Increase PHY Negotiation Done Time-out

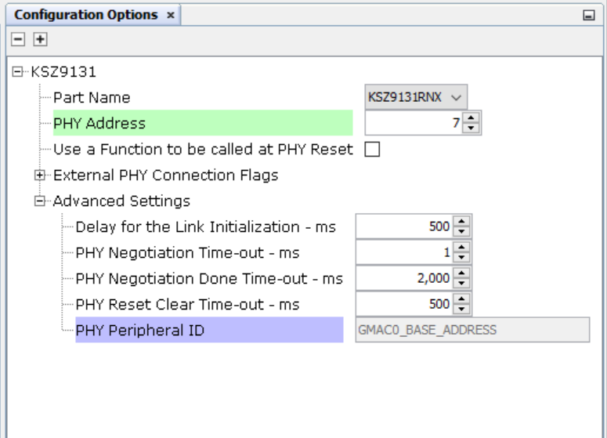tap(461, 273)
